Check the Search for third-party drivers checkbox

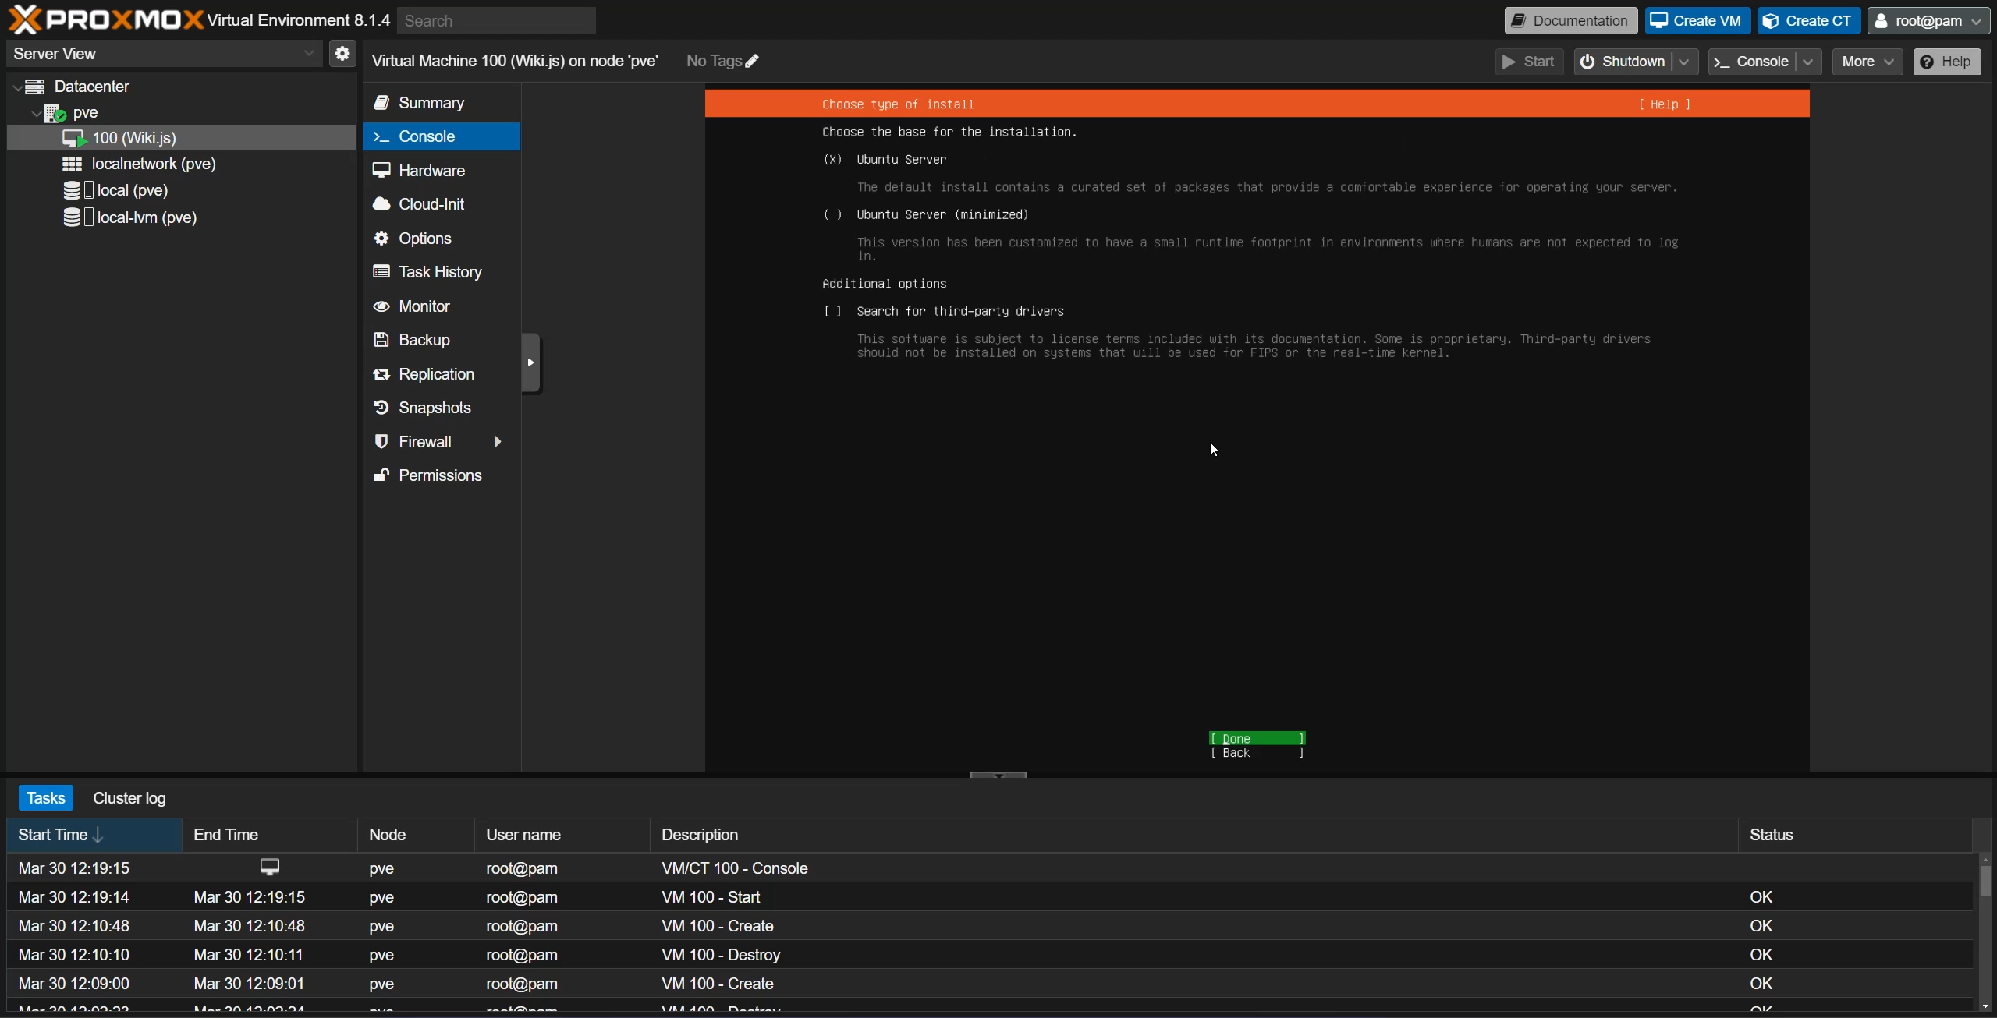pyautogui.click(x=832, y=312)
